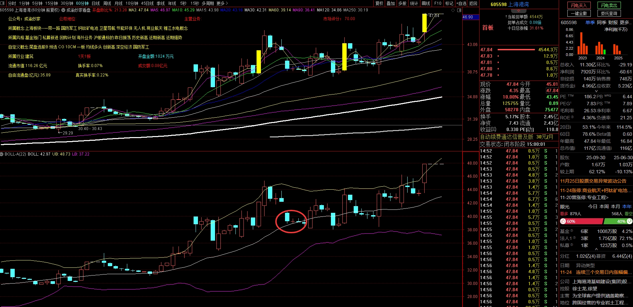This screenshot has width=633, height=307.
Task: Select the 30分钟 period tab
Action: [x=67, y=3]
